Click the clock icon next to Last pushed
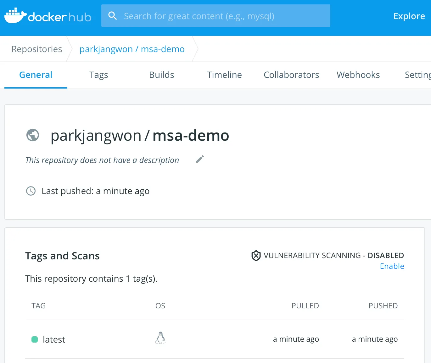This screenshot has height=363, width=431. coord(31,191)
